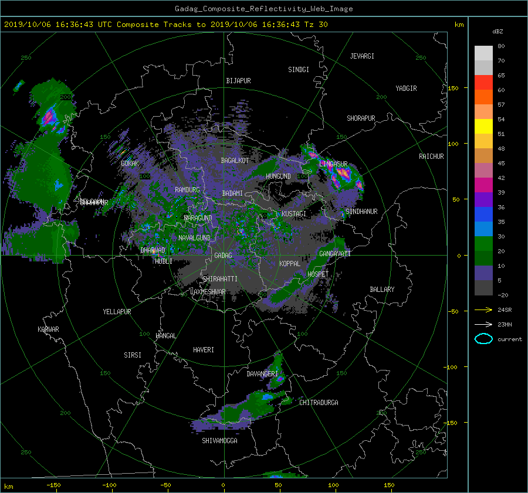Viewport: 528px width, 493px height.
Task: Click the CHITRADURGA city label
Action: coord(319,403)
